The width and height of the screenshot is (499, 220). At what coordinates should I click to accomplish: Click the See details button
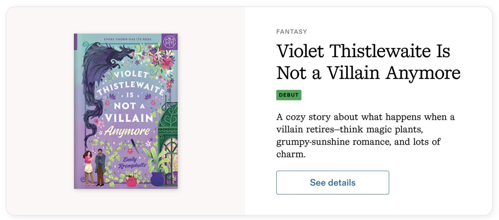coord(332,183)
